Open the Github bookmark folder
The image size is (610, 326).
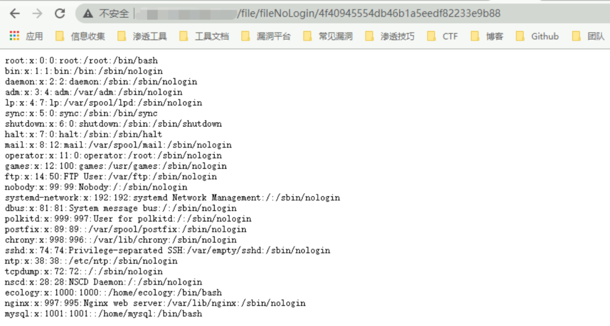[x=537, y=36]
